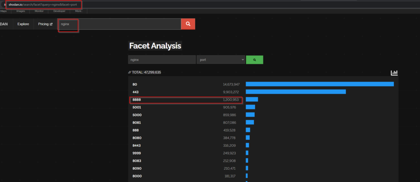420x182 pixels.
Task: Click the green facet search button
Action: [254, 60]
